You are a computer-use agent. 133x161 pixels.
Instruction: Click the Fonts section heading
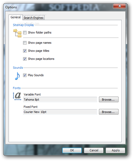pos(17,88)
